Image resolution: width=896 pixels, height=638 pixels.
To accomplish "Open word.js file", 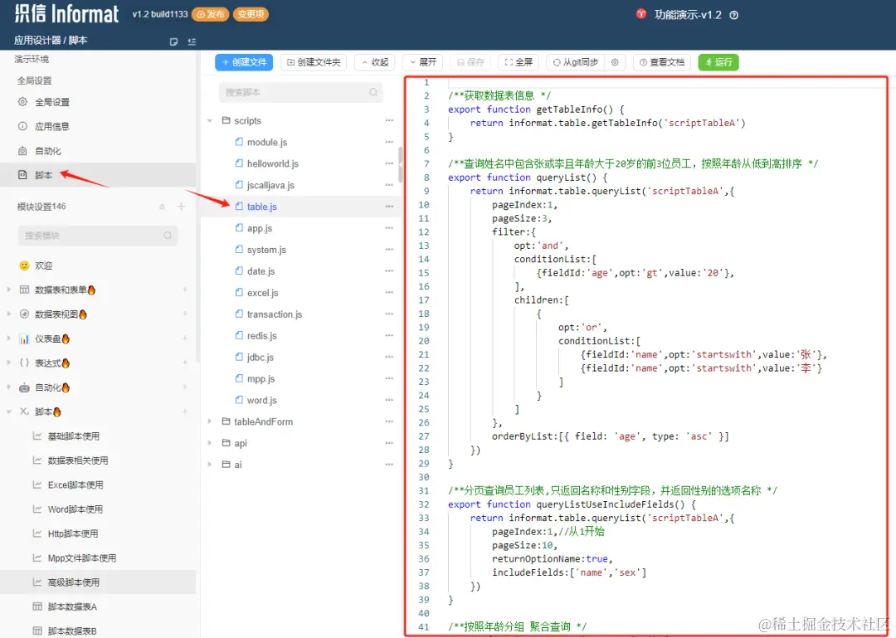I will click(x=261, y=400).
